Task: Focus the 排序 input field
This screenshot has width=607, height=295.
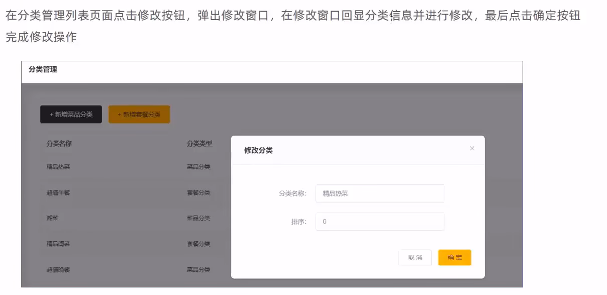Action: [x=379, y=222]
